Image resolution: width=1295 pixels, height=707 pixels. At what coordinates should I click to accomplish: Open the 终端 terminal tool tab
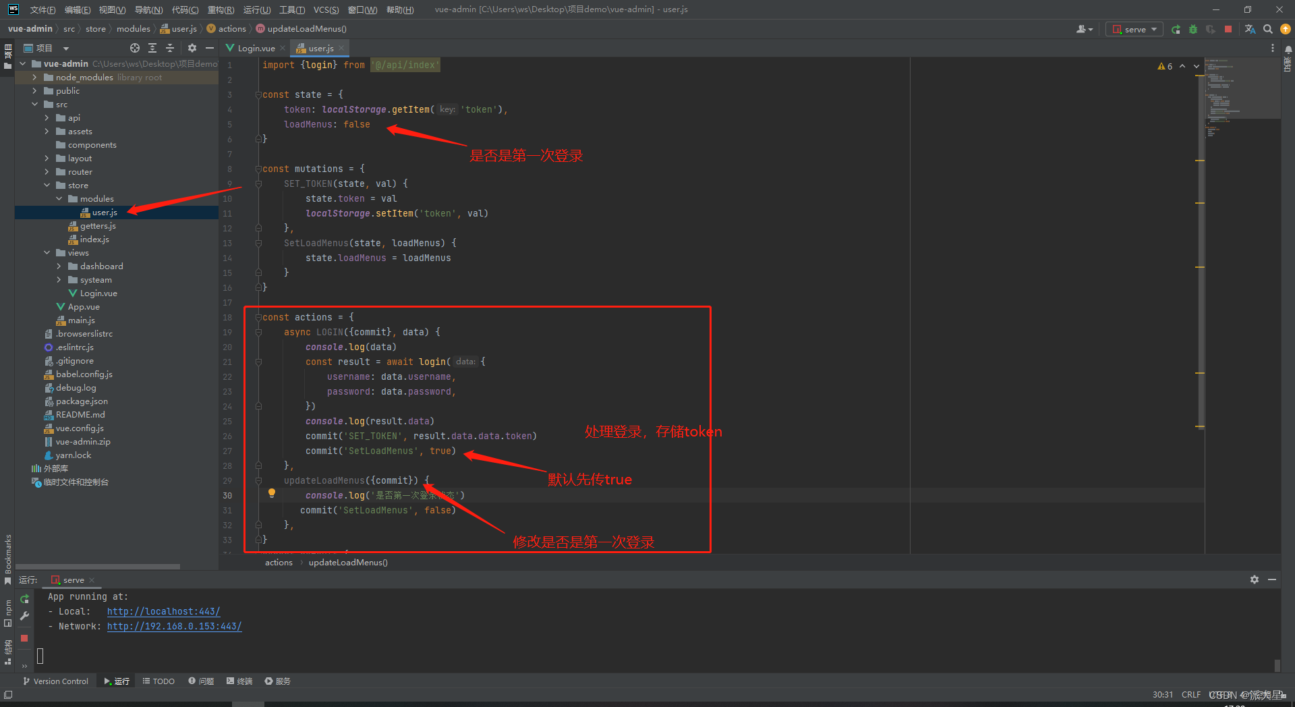239,681
